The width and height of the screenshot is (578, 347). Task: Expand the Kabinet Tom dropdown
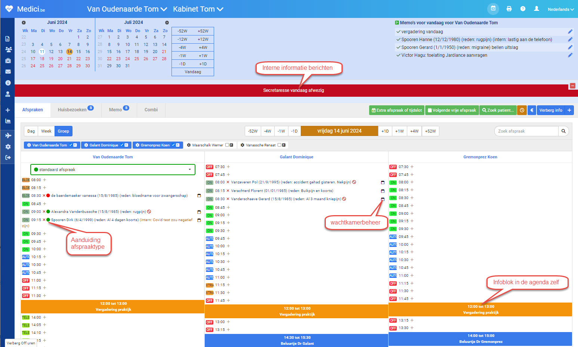pyautogui.click(x=198, y=9)
